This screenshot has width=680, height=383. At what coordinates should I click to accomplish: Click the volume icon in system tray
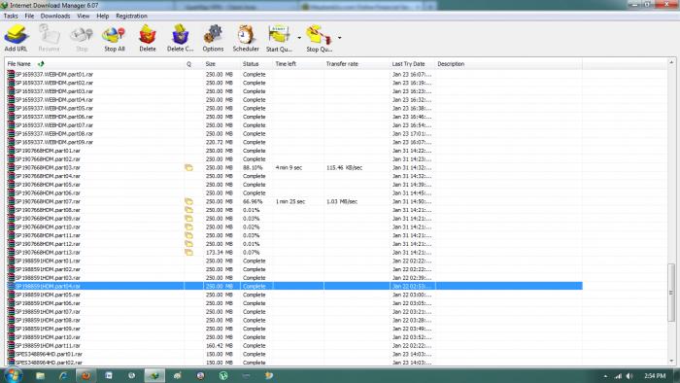pyautogui.click(x=629, y=376)
